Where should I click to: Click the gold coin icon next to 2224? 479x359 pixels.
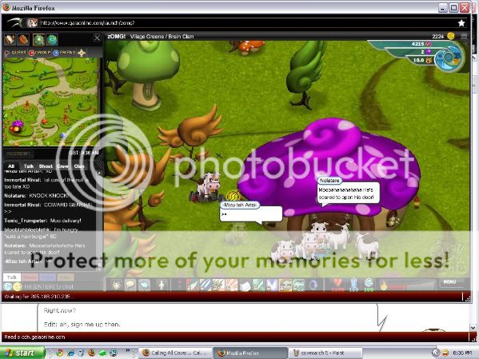[x=450, y=36]
